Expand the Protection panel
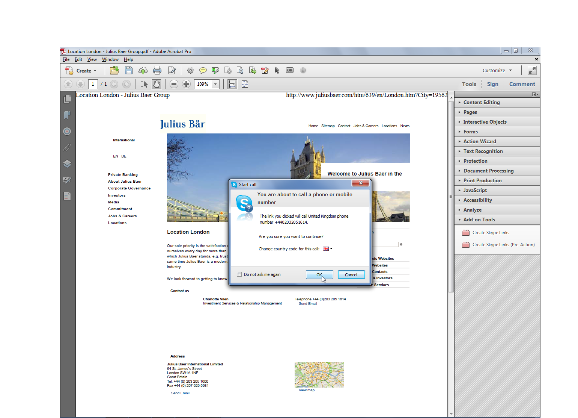The image size is (578, 418). pyautogui.click(x=497, y=161)
